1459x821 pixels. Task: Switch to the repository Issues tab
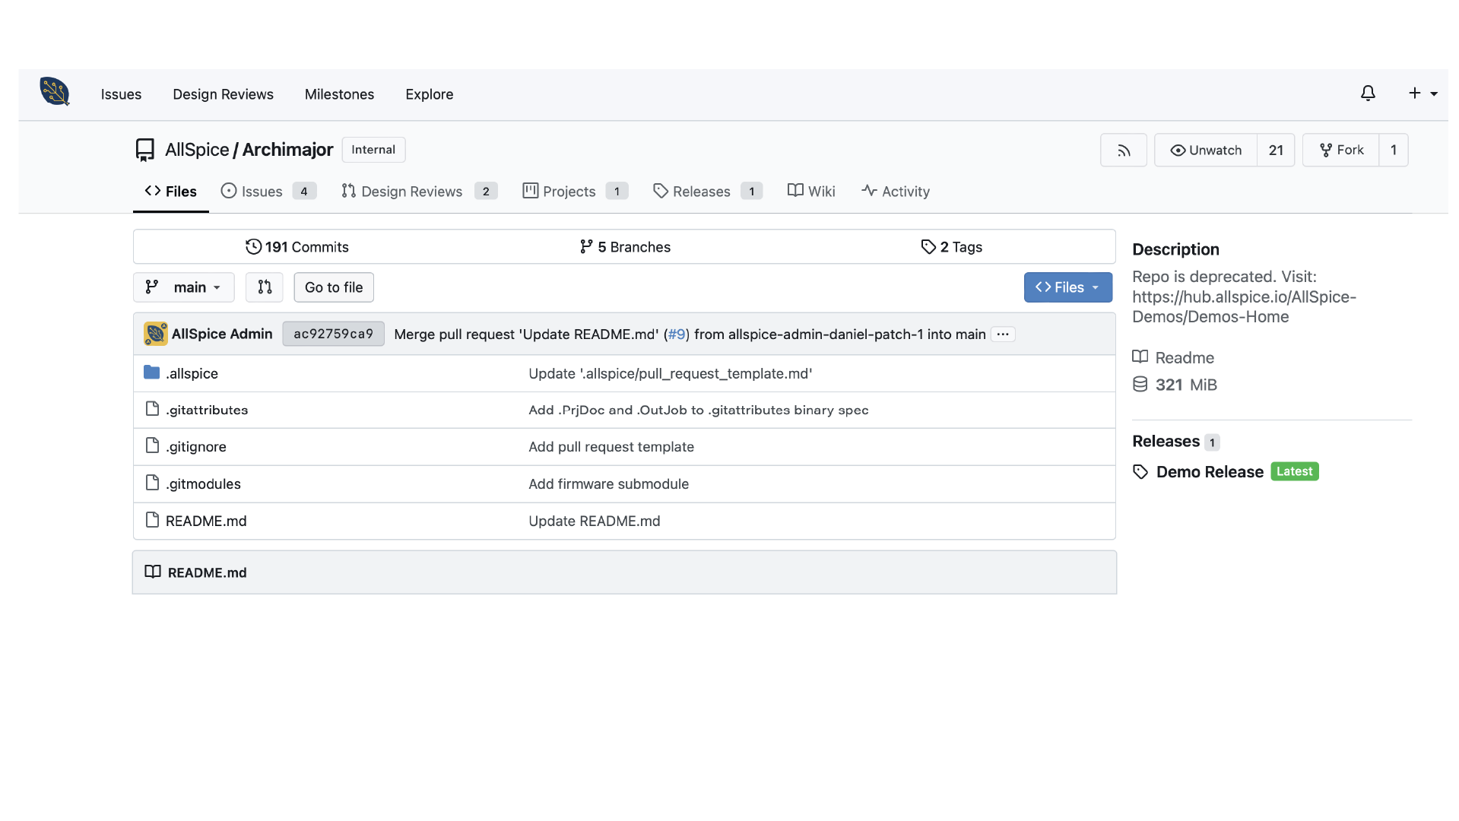tap(268, 192)
